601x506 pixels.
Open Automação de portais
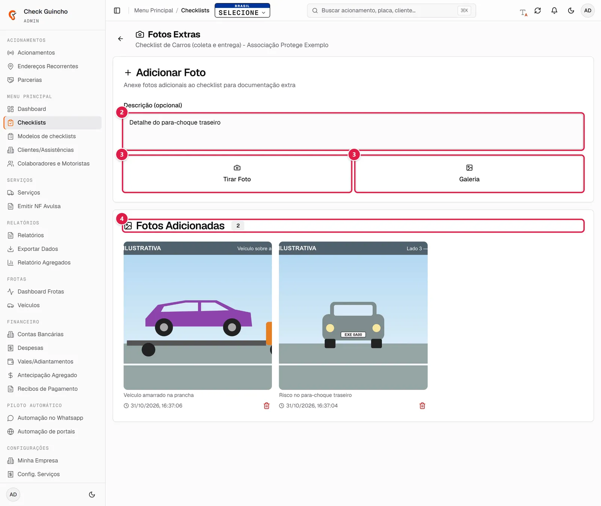(53, 432)
